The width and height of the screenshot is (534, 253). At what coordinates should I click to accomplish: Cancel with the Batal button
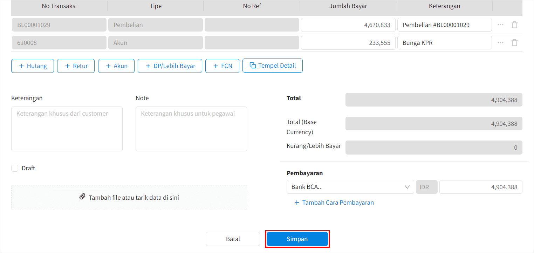point(233,239)
